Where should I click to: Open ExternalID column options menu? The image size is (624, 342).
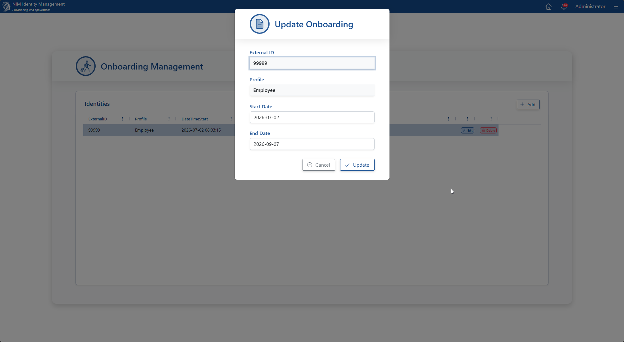click(x=122, y=119)
